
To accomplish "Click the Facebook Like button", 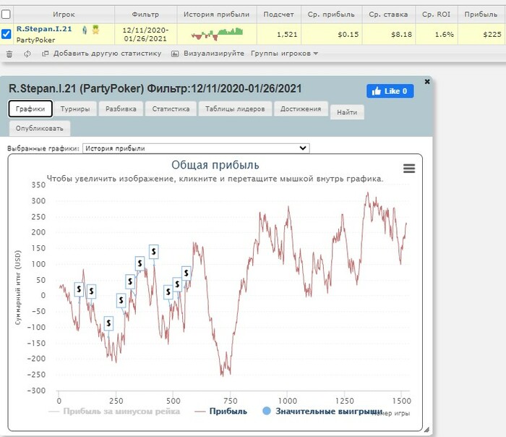I will pyautogui.click(x=390, y=91).
